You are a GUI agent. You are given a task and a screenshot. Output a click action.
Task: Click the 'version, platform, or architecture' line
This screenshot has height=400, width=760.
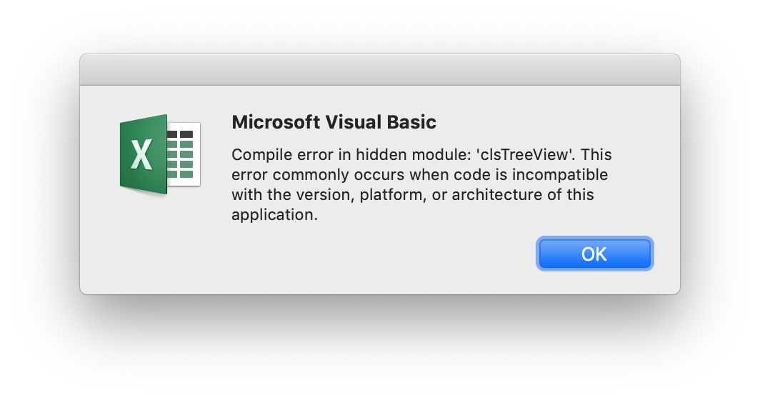412,194
